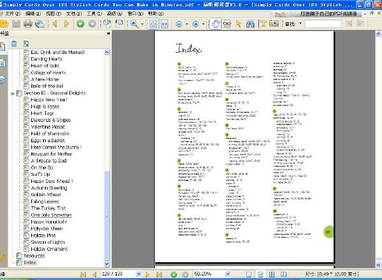Screen dimensions: 382x280
Task: Open the page number 129 / 130 dropdown
Action: pyautogui.click(x=138, y=274)
